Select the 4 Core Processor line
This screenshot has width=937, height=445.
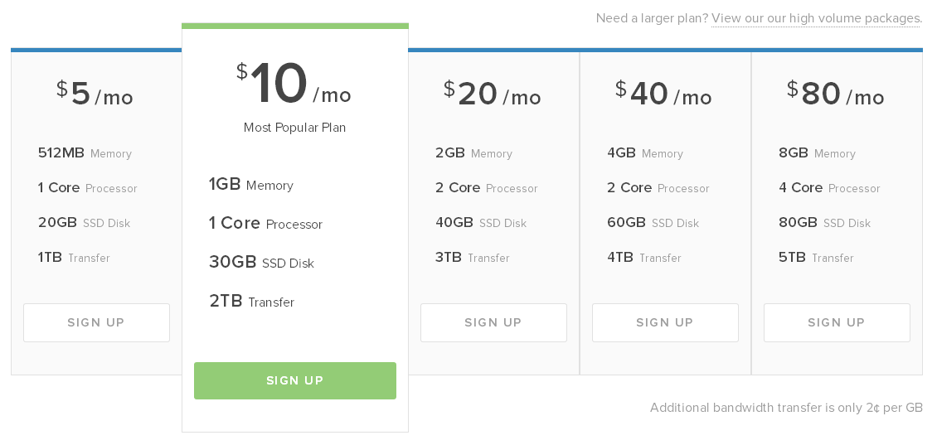(x=831, y=188)
